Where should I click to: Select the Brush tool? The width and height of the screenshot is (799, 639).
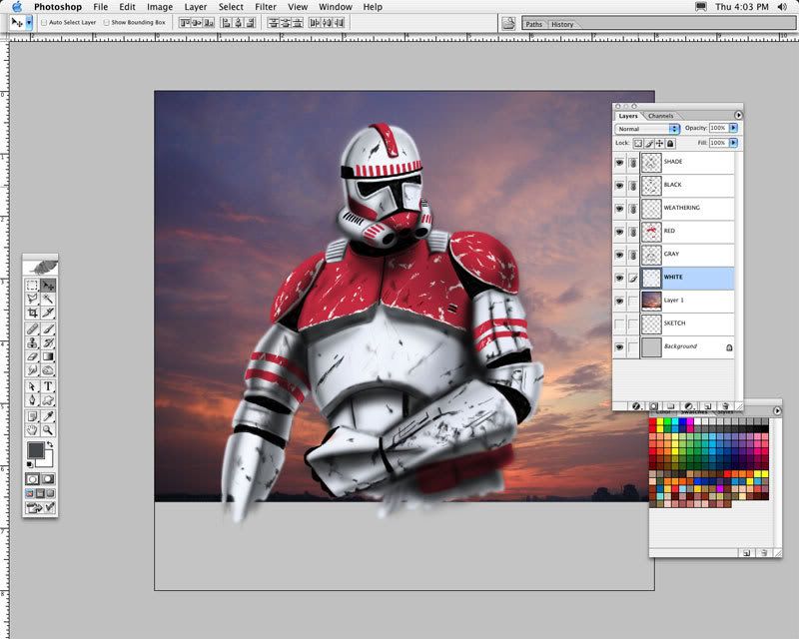[x=48, y=329]
